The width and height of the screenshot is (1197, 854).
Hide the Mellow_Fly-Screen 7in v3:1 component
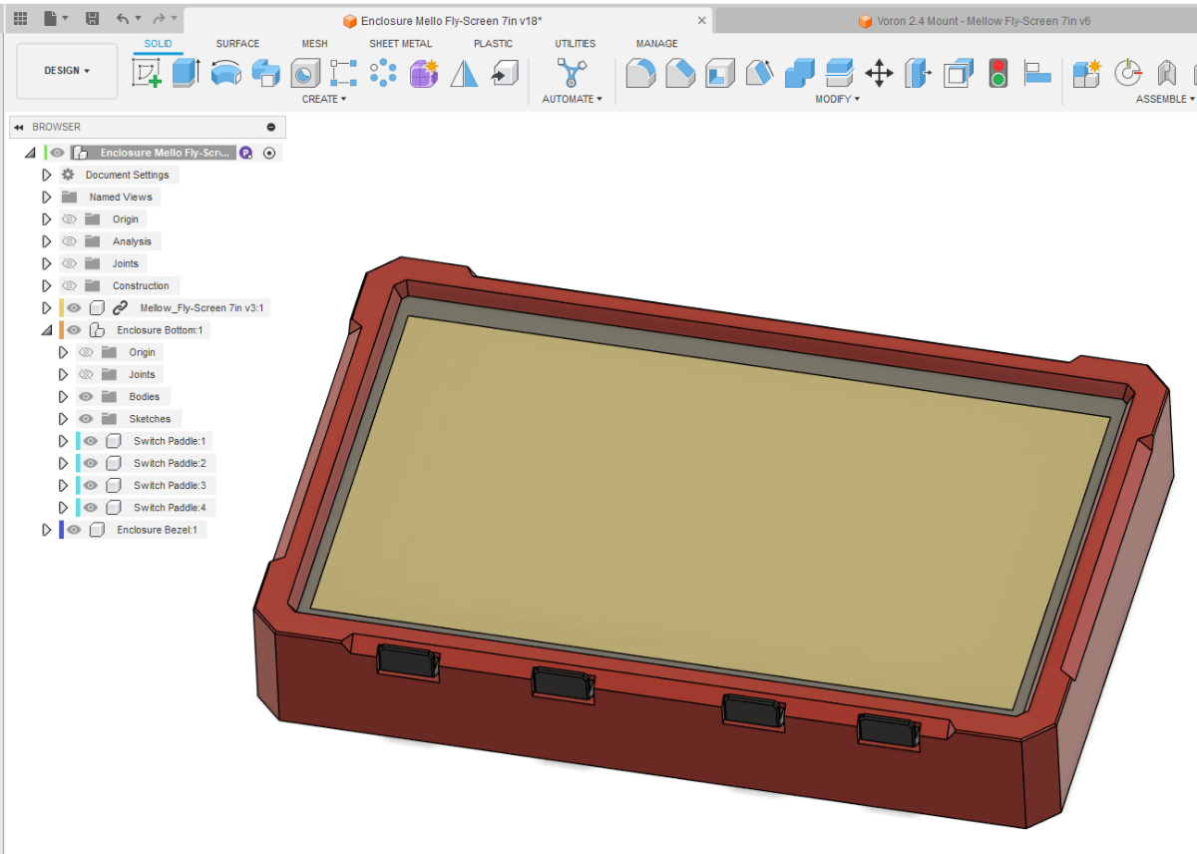[x=74, y=308]
